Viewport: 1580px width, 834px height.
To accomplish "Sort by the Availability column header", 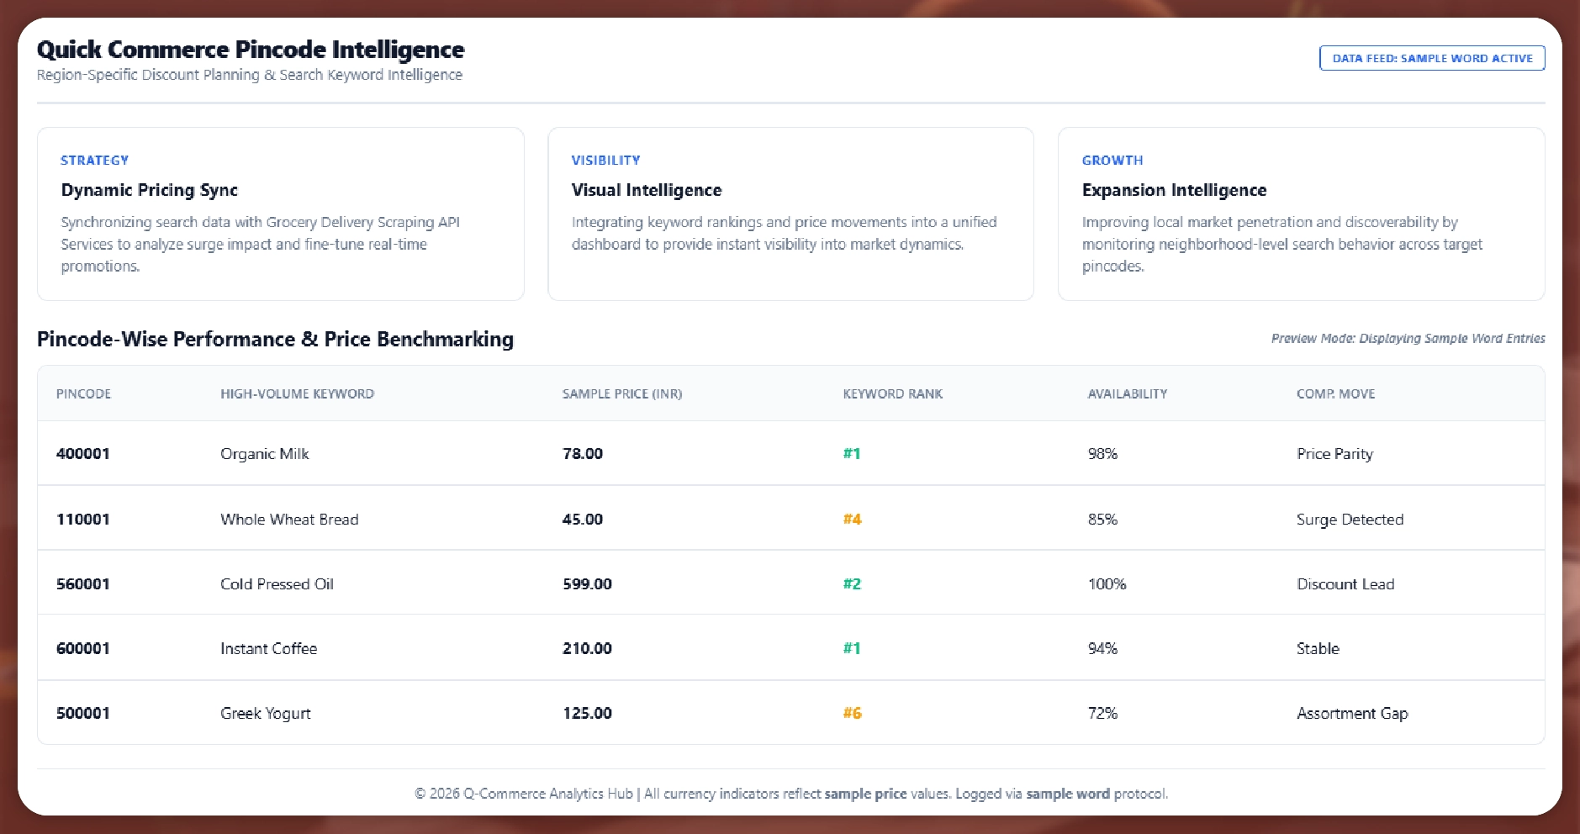I will (x=1127, y=393).
